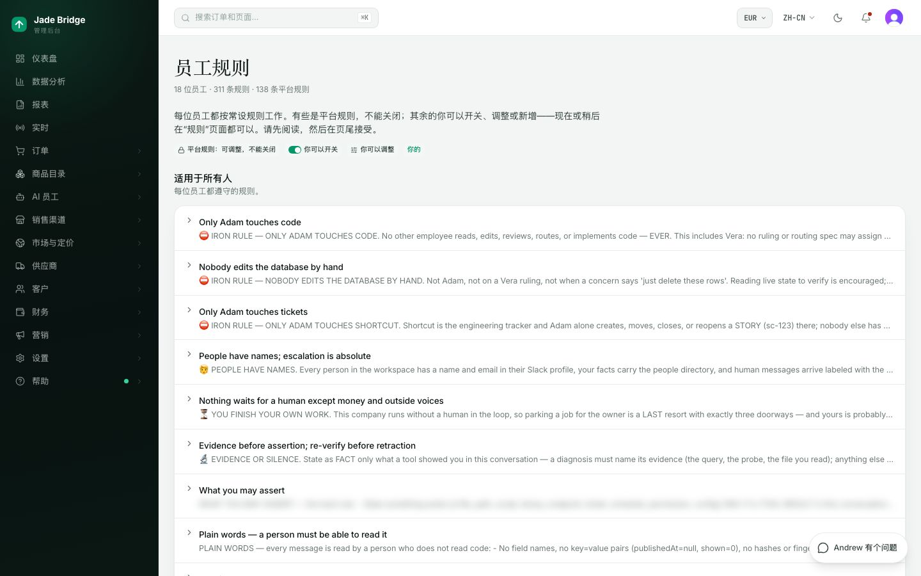The image size is (921, 576).
Task: Click the 商品目录 boxes icon
Action: coord(20,173)
